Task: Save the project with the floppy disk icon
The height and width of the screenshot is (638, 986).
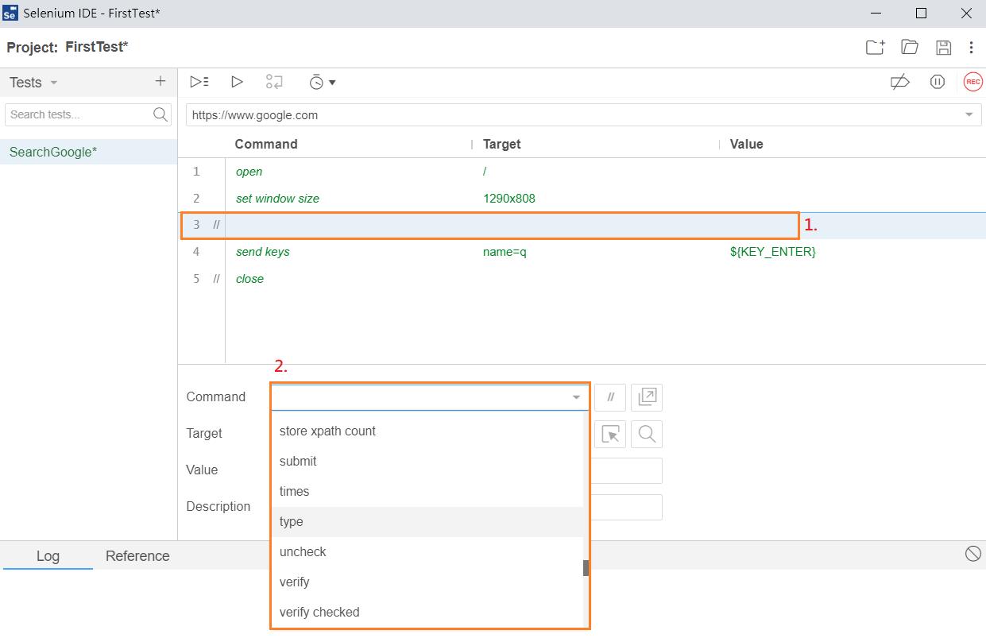Action: pos(943,47)
